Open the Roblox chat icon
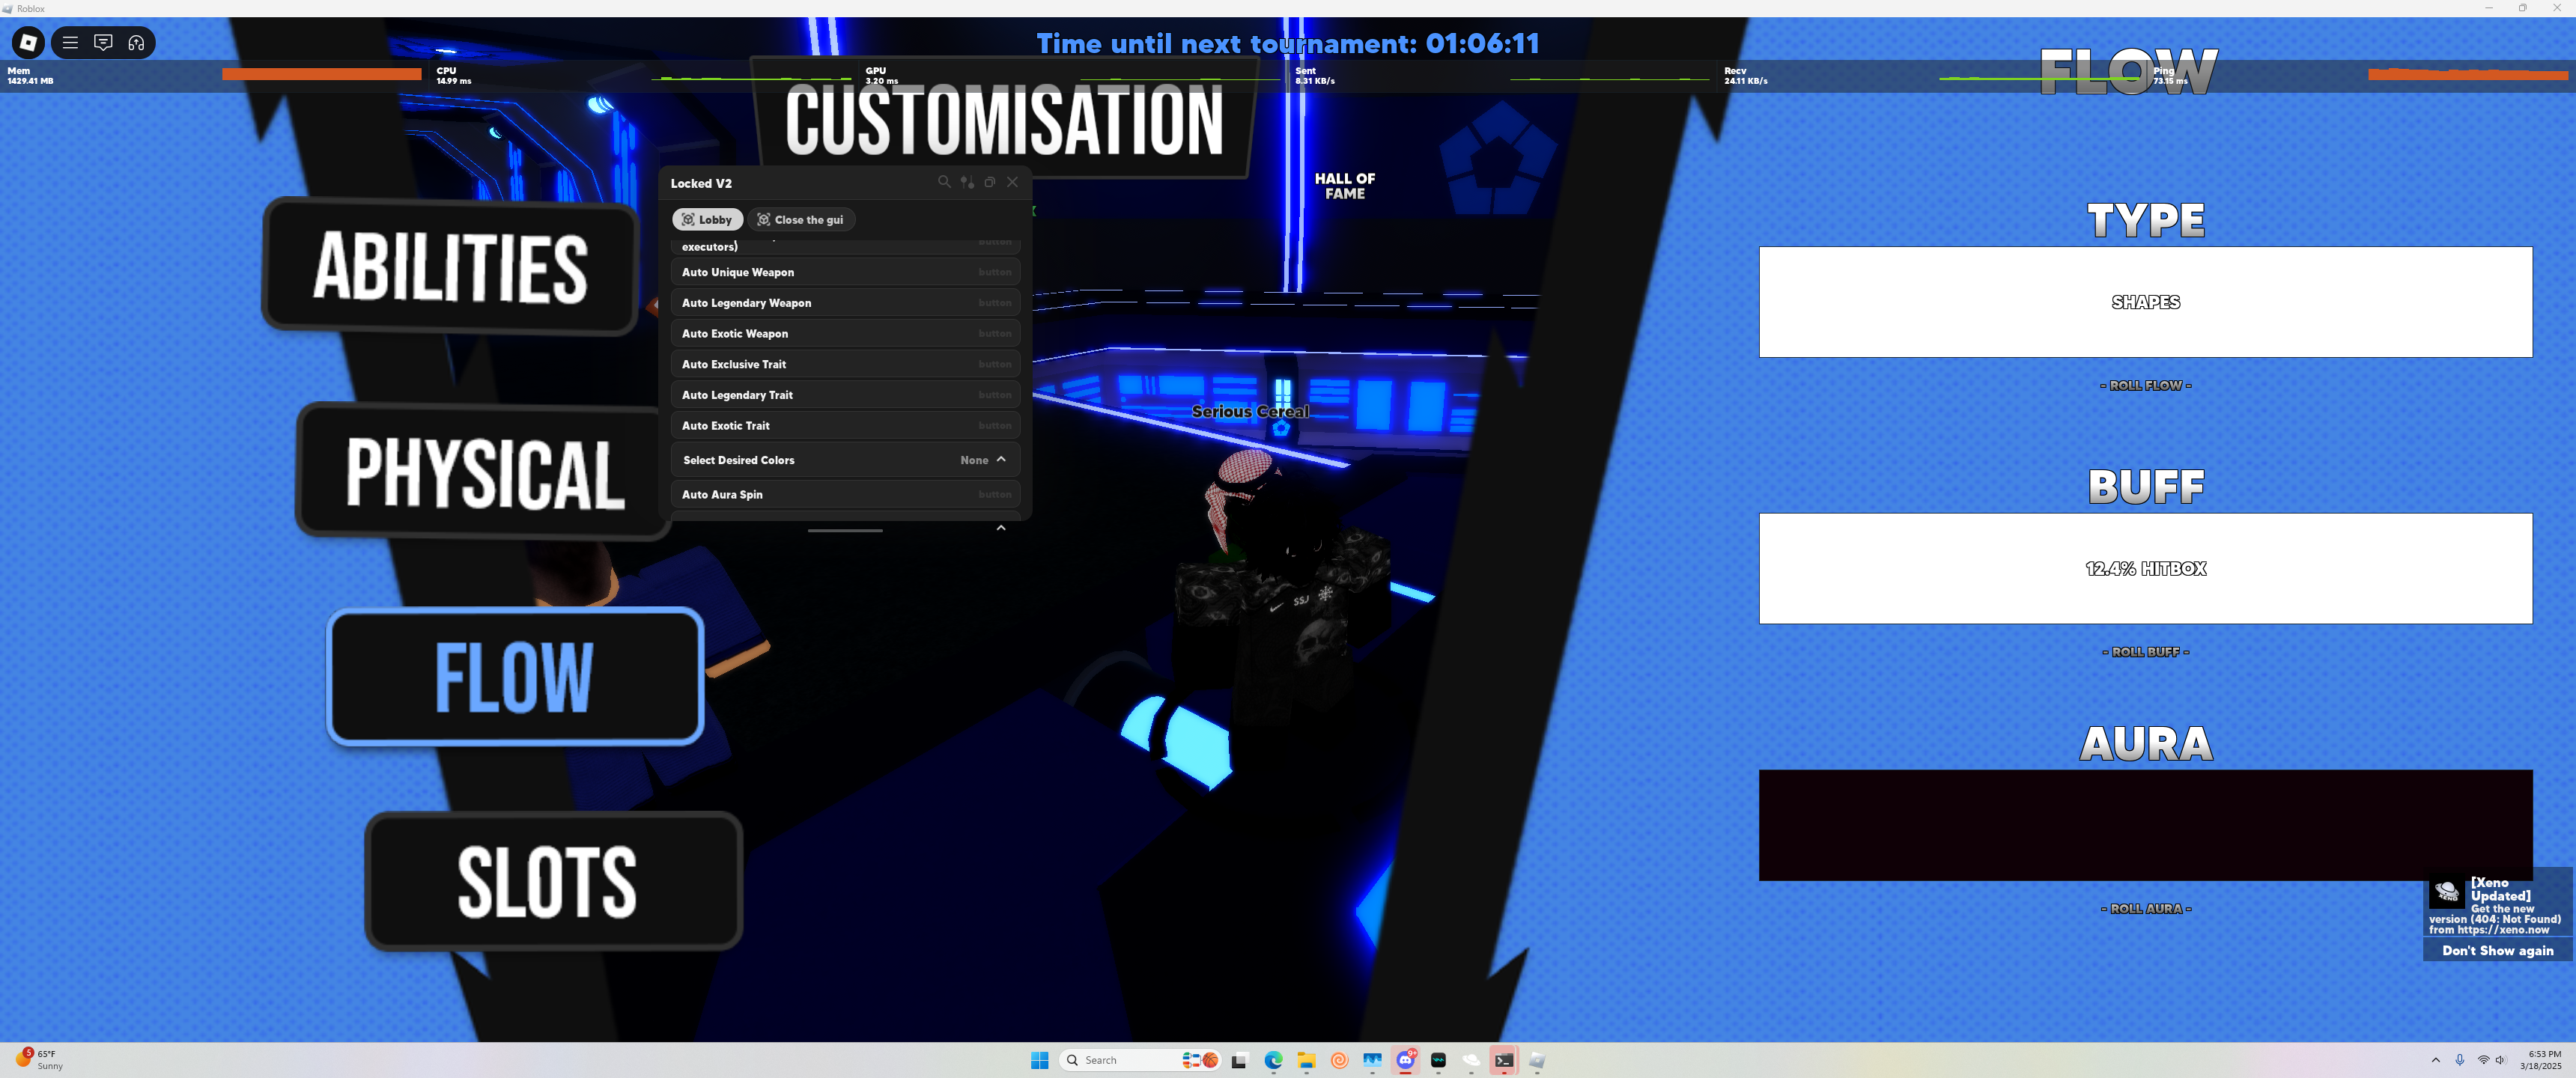 point(103,42)
